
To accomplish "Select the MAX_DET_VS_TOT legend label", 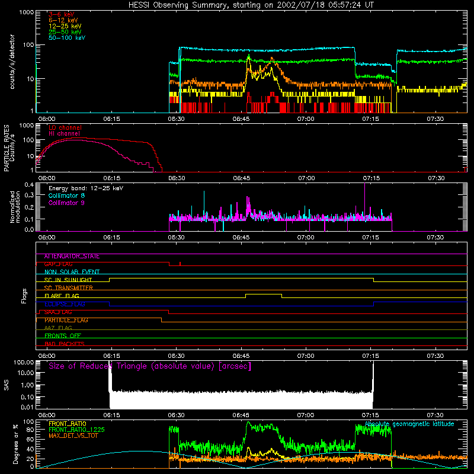I will point(73,435).
